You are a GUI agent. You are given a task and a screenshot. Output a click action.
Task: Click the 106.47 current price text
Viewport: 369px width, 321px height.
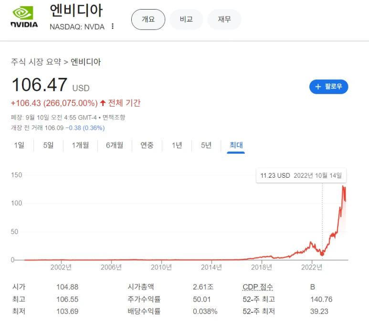tap(39, 85)
